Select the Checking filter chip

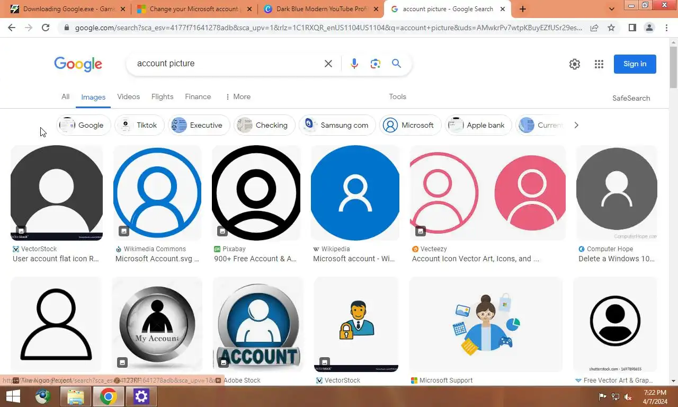(264, 125)
